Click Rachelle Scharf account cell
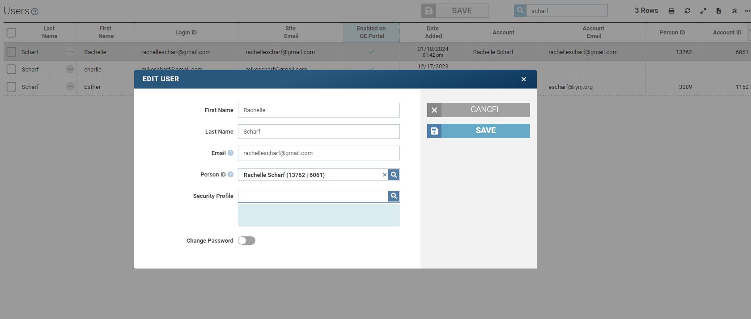751x319 pixels. pyautogui.click(x=493, y=52)
